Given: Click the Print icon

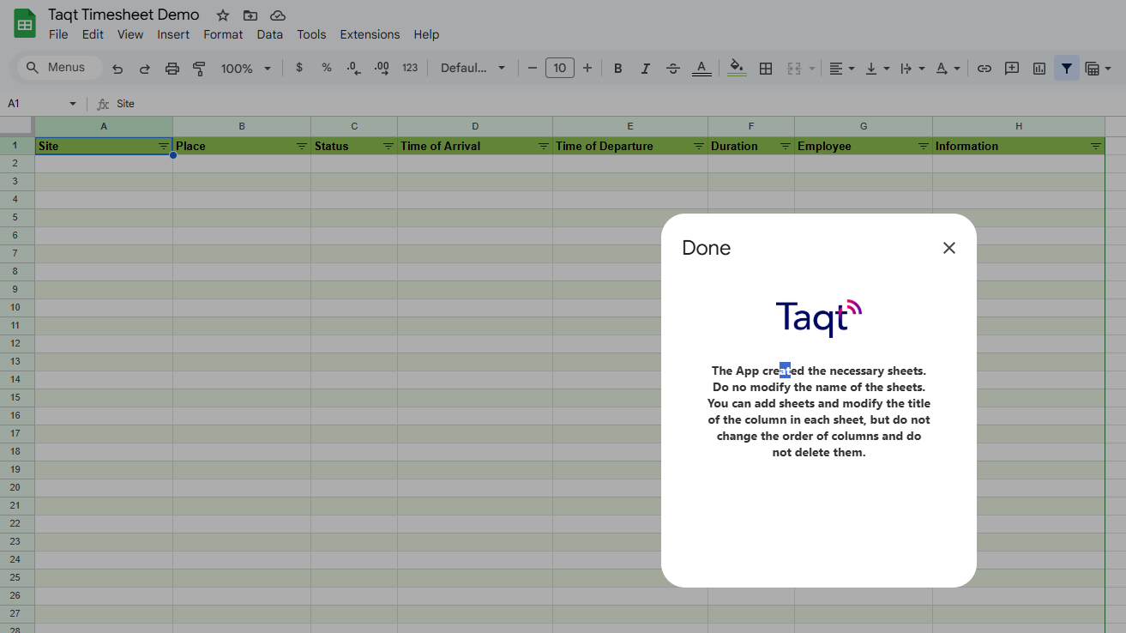Looking at the screenshot, I should 172,69.
